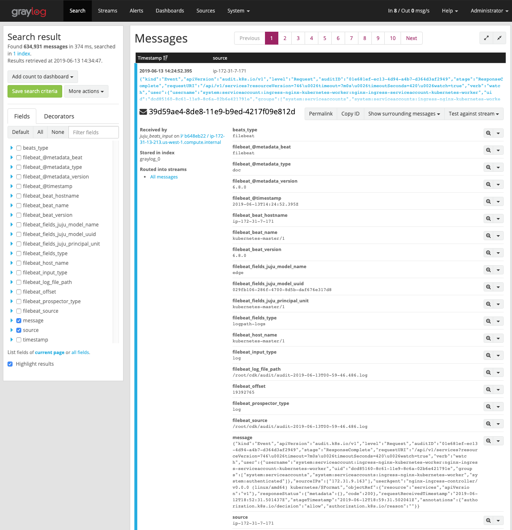The width and height of the screenshot is (512, 530).
Task: Click Save search criteria button
Action: pyautogui.click(x=35, y=91)
